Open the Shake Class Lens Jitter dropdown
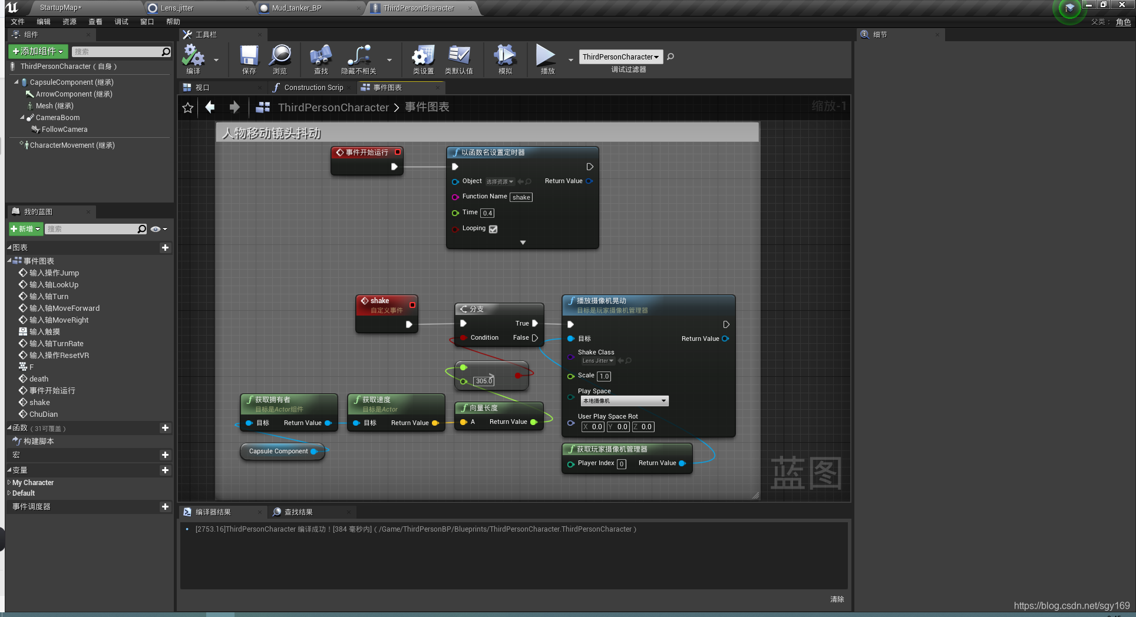This screenshot has height=617, width=1136. tap(597, 361)
